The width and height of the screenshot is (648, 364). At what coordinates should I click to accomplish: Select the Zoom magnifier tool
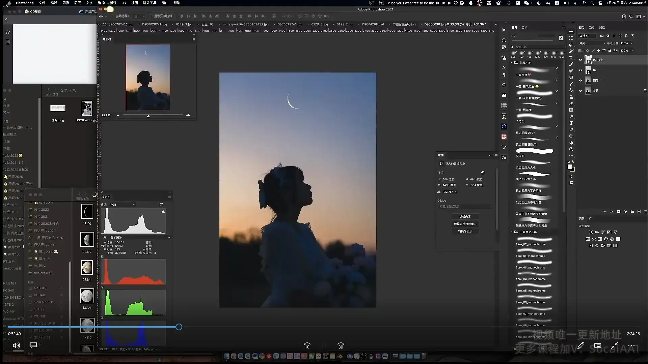[x=571, y=149]
